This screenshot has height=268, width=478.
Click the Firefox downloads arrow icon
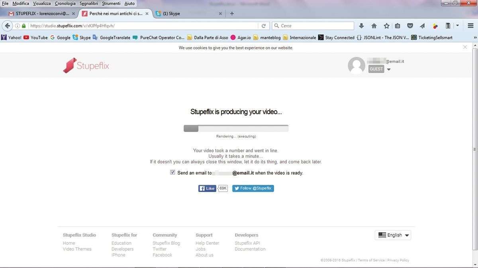point(362,26)
